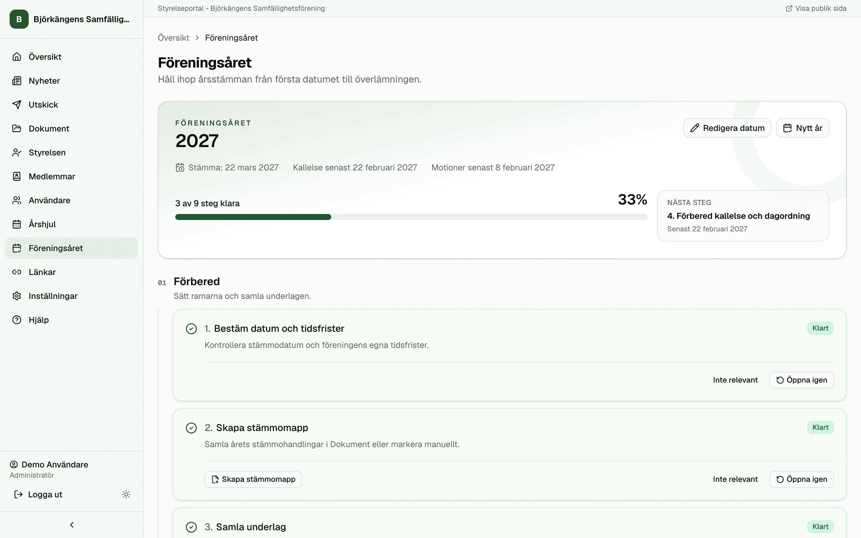Click the Björkängens Samfällig… association name
Viewport: 861px width, 538px height.
[x=82, y=19]
